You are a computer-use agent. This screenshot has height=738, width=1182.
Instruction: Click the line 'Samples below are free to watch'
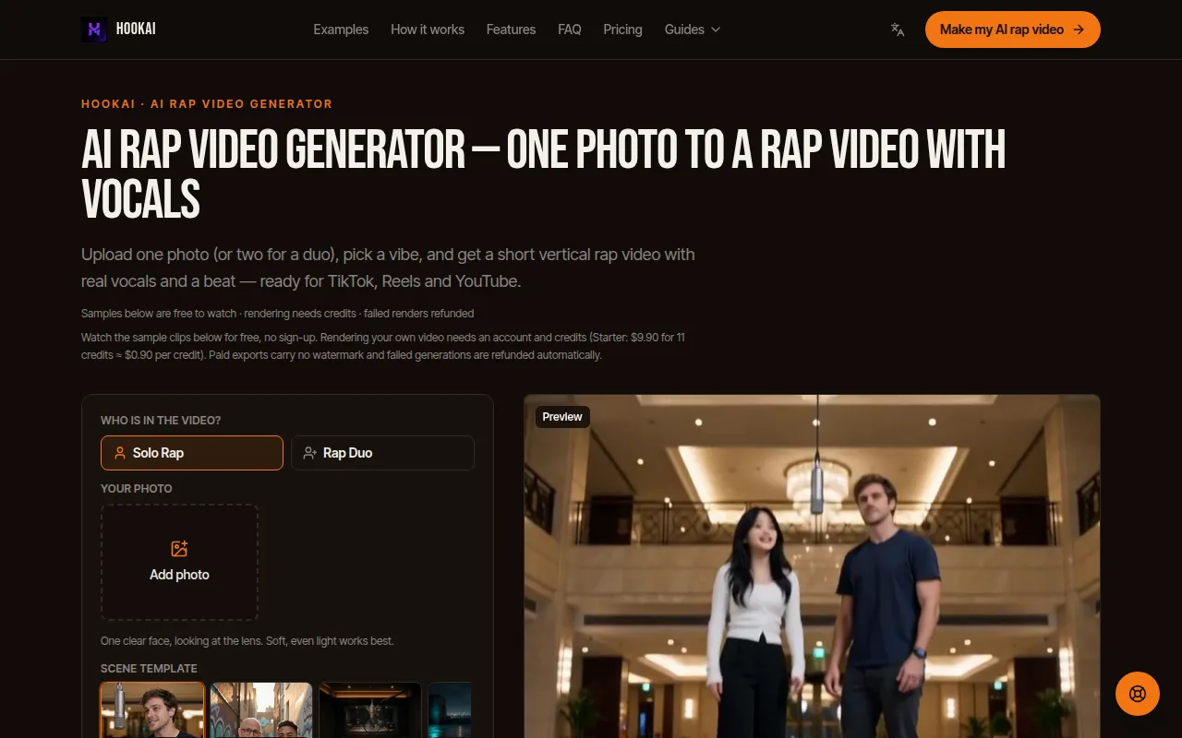278,314
